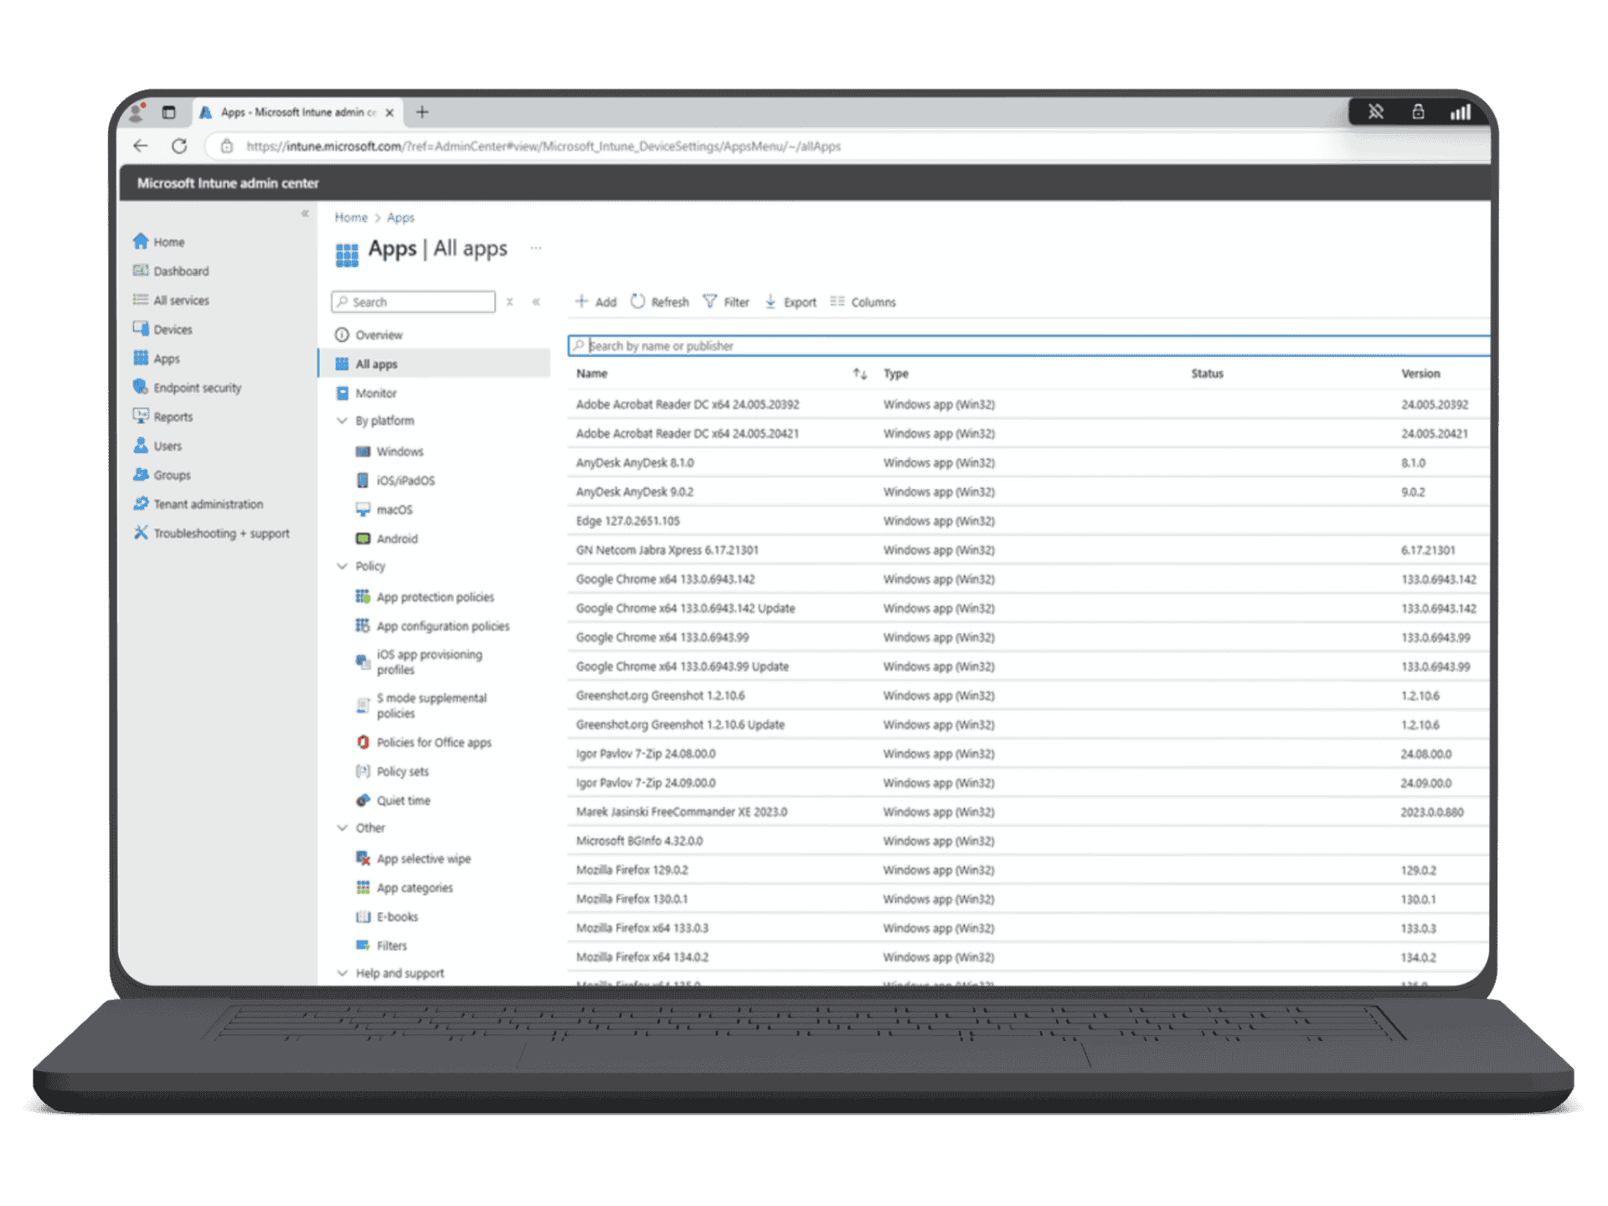Open Policies for Office apps
Screen dimensions: 1608x1206
point(424,743)
